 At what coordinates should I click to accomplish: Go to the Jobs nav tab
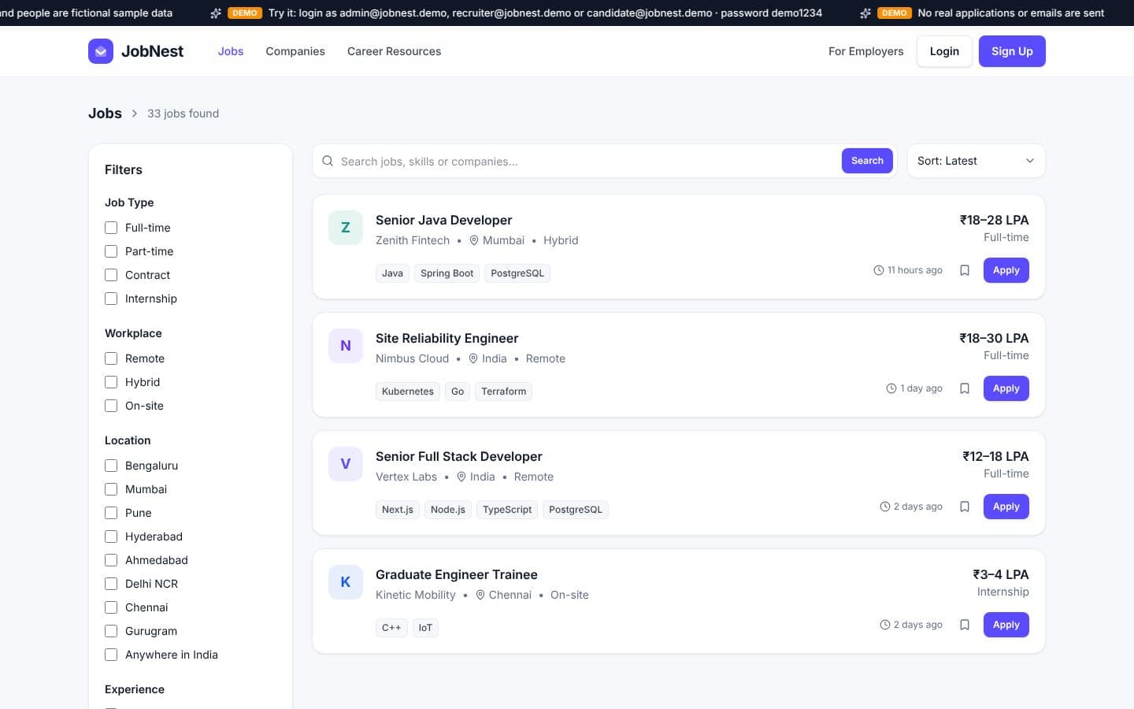tap(231, 51)
